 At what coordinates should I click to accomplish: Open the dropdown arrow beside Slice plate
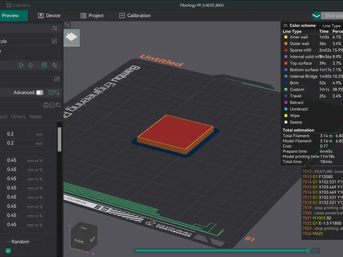tap(316, 16)
